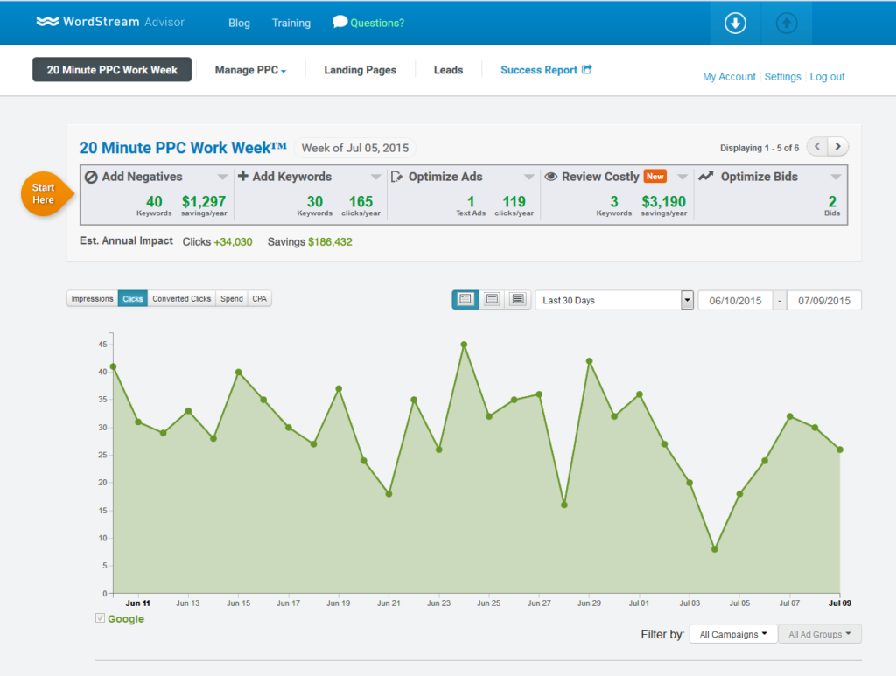
Task: Click the WordStream wave logo icon
Action: [x=47, y=22]
